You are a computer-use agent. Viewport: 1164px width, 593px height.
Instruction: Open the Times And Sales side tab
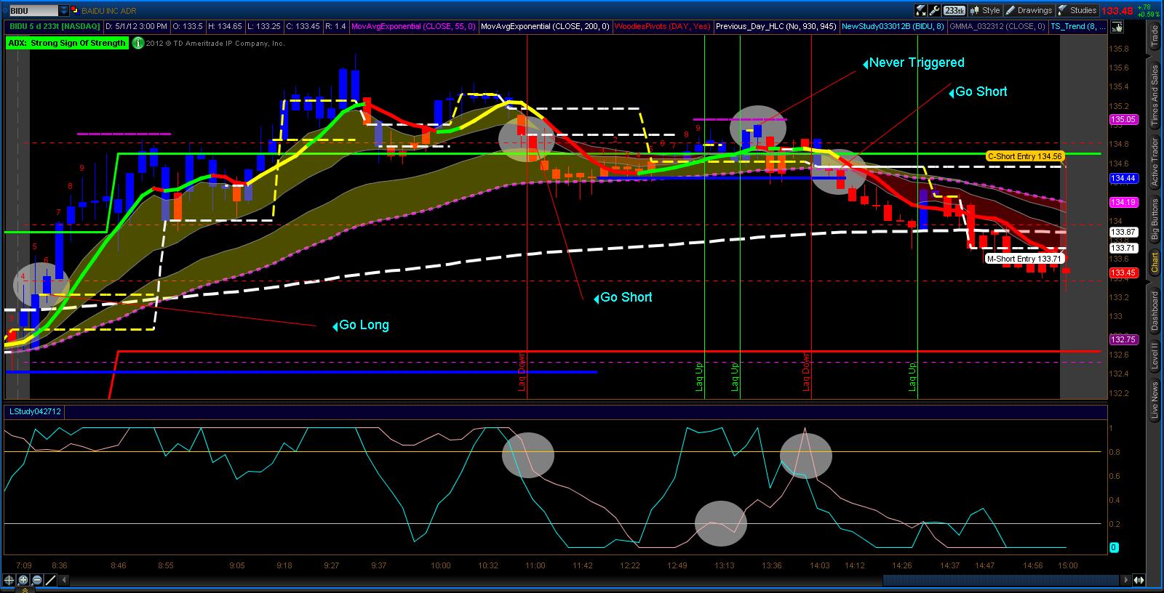point(1155,96)
